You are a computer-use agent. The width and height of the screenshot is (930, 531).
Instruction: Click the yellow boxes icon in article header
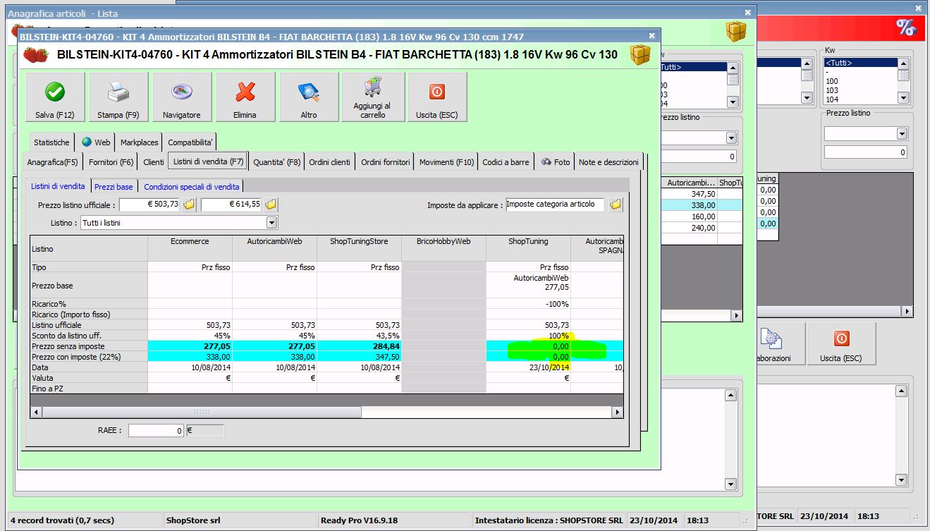pyautogui.click(x=640, y=54)
